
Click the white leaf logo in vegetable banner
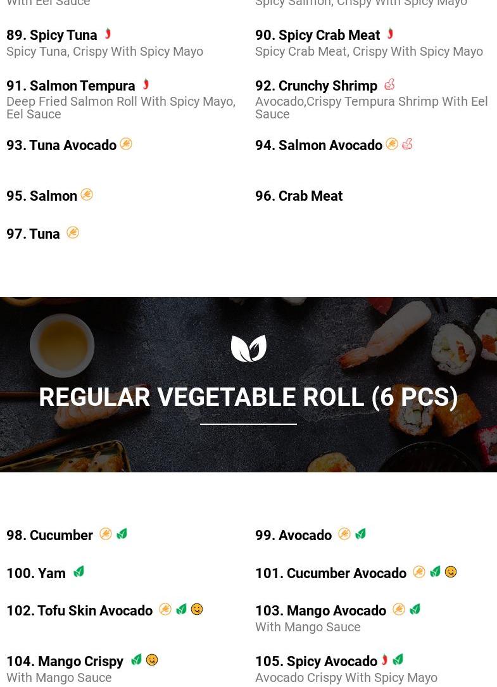point(248,348)
